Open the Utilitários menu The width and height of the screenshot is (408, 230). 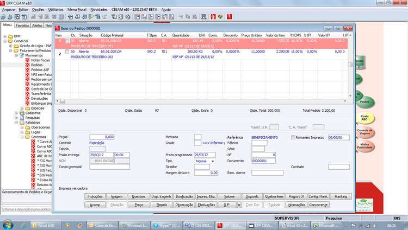tap(55, 10)
